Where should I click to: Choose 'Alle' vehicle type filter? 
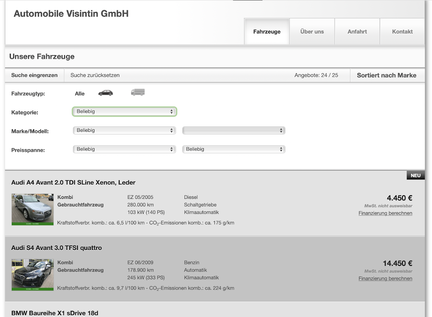pos(80,94)
